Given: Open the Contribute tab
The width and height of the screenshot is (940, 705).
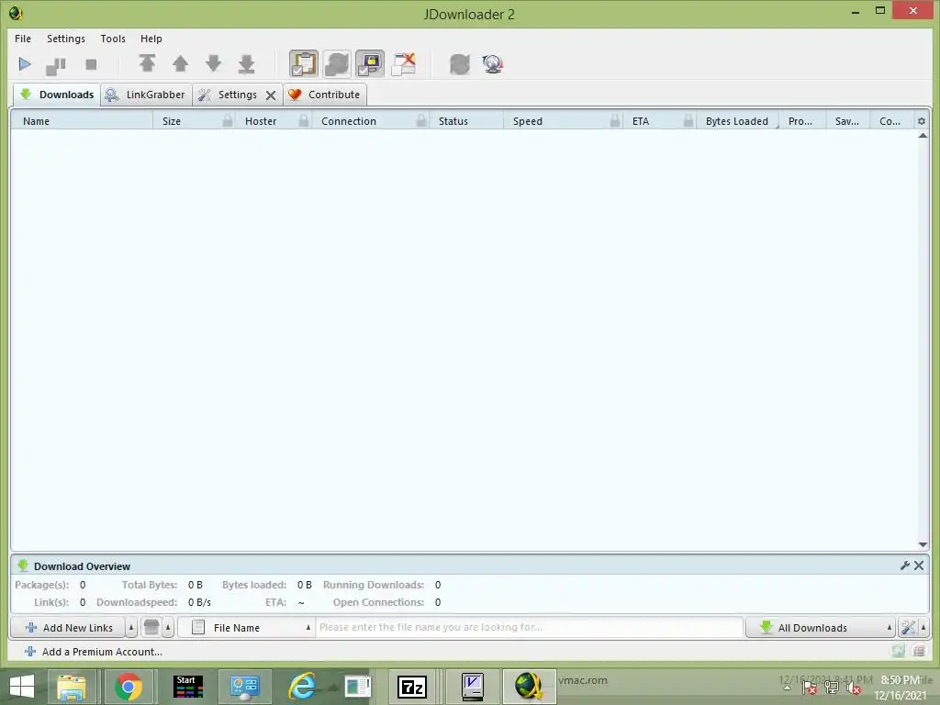Looking at the screenshot, I should (x=325, y=95).
